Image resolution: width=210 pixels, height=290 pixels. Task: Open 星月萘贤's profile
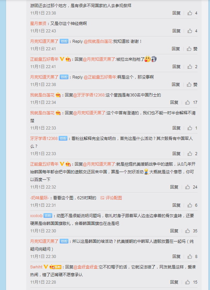[x=38, y=24]
